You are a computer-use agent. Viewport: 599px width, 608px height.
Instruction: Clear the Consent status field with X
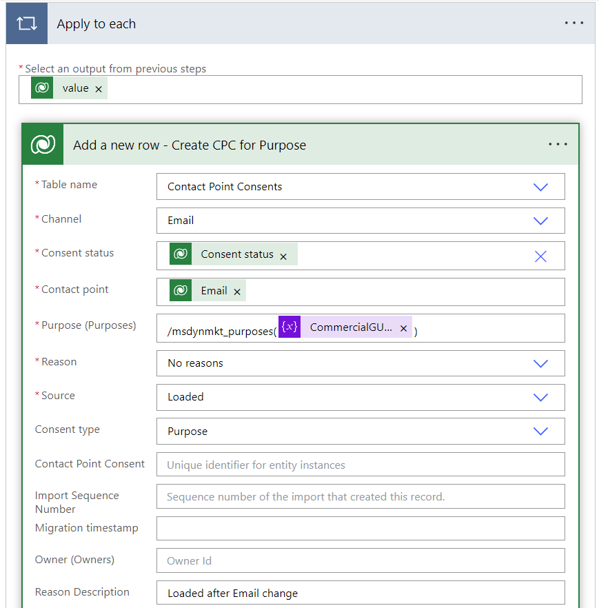[x=540, y=256]
